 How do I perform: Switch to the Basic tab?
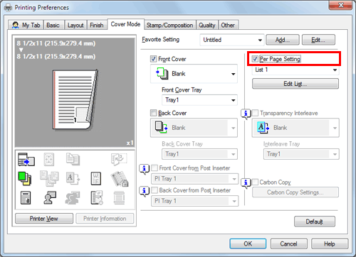53,25
